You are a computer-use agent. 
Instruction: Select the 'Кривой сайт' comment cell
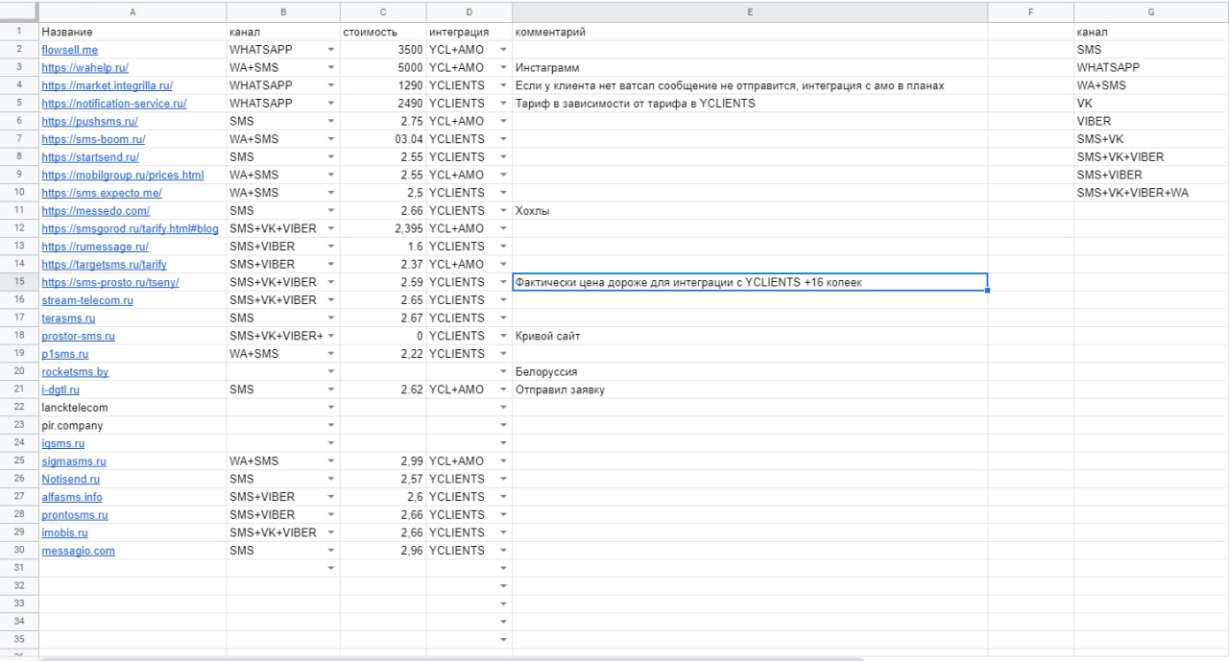pyautogui.click(x=750, y=336)
